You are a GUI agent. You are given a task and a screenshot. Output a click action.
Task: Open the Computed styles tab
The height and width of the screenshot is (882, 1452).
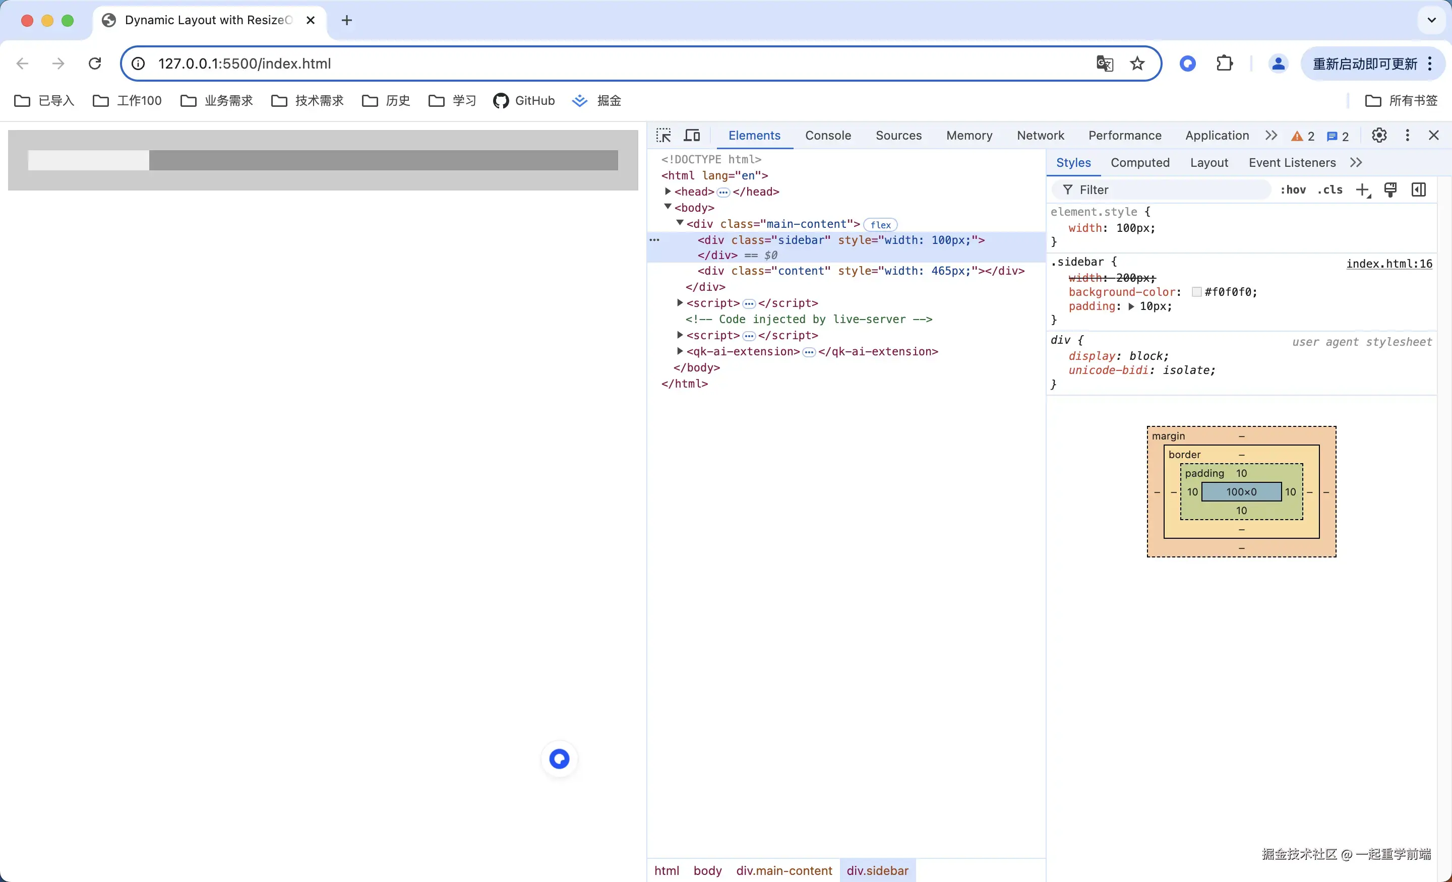[1140, 163]
